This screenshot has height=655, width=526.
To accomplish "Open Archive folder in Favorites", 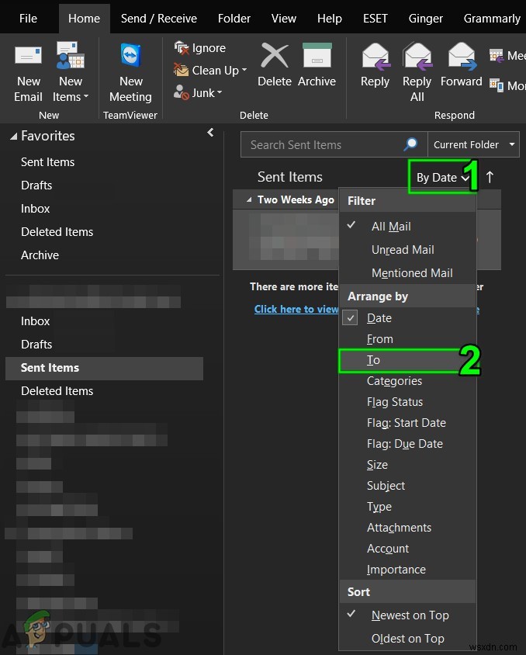I will (40, 255).
